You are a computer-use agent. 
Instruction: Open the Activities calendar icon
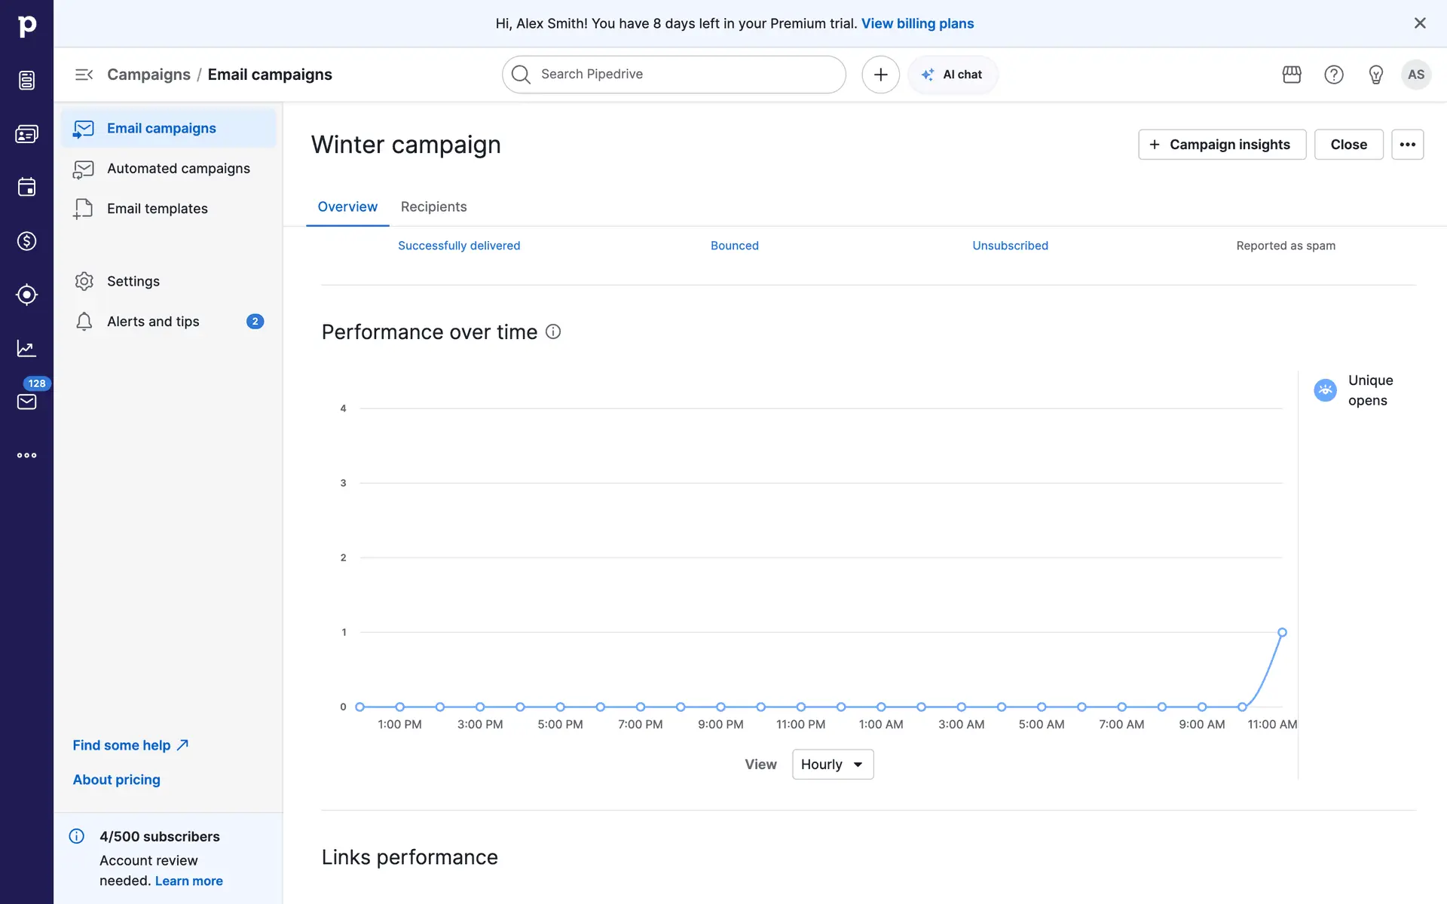tap(26, 187)
